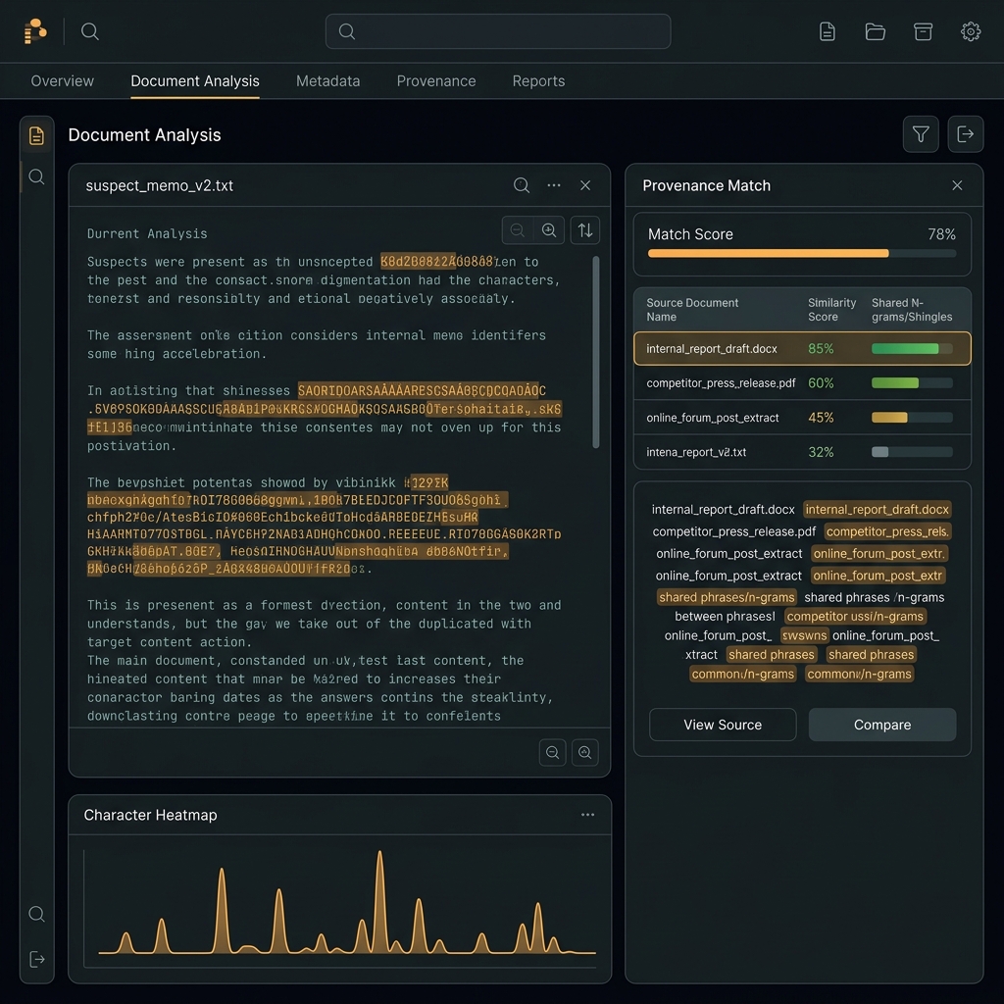The height and width of the screenshot is (1004, 1004).
Task: Open the filter funnel button
Action: coord(921,134)
